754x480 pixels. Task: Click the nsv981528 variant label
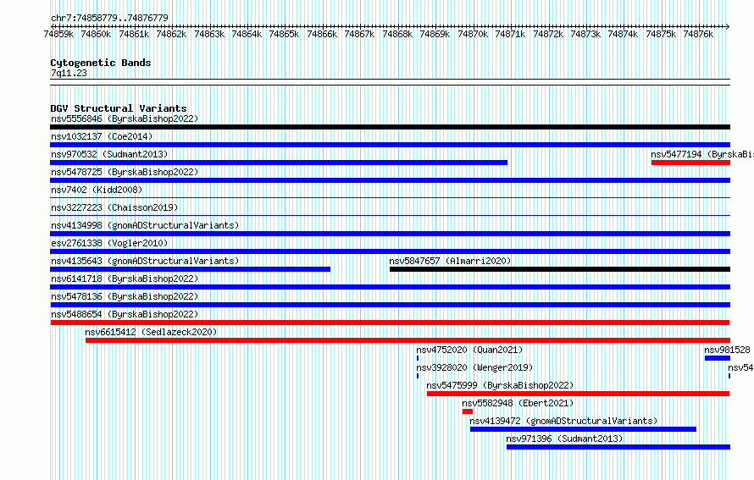tap(727, 350)
